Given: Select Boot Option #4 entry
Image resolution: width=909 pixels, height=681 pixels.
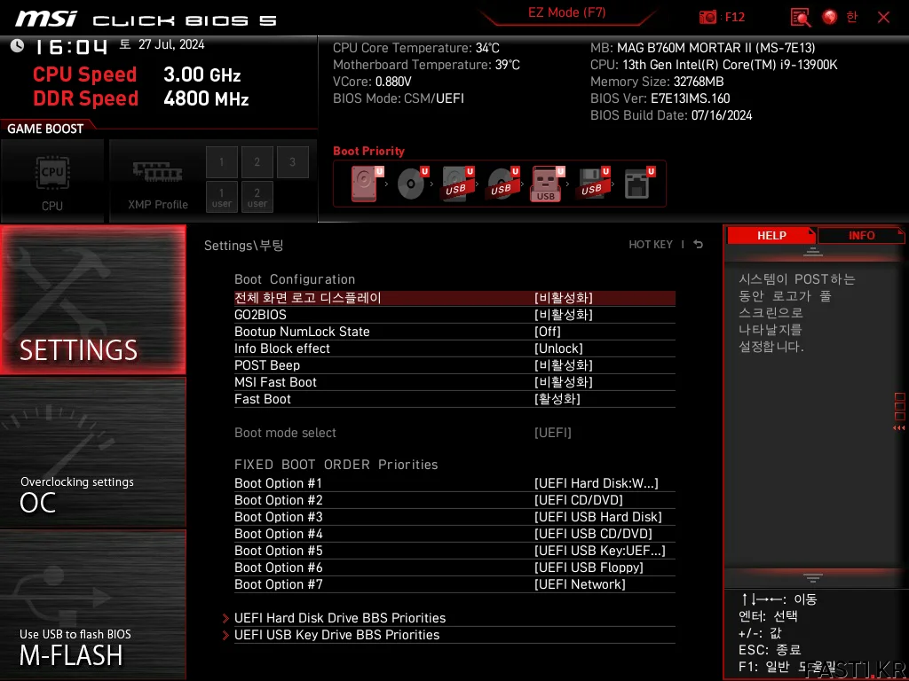Looking at the screenshot, I should click(454, 533).
